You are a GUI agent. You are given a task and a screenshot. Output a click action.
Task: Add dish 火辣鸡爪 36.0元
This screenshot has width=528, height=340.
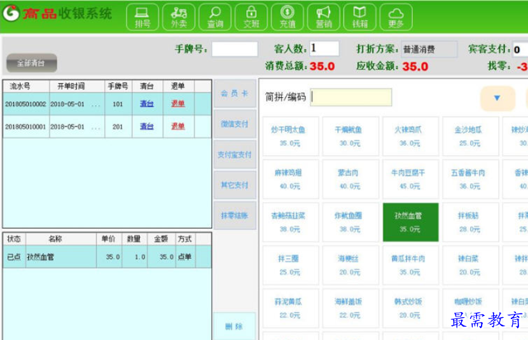point(410,136)
